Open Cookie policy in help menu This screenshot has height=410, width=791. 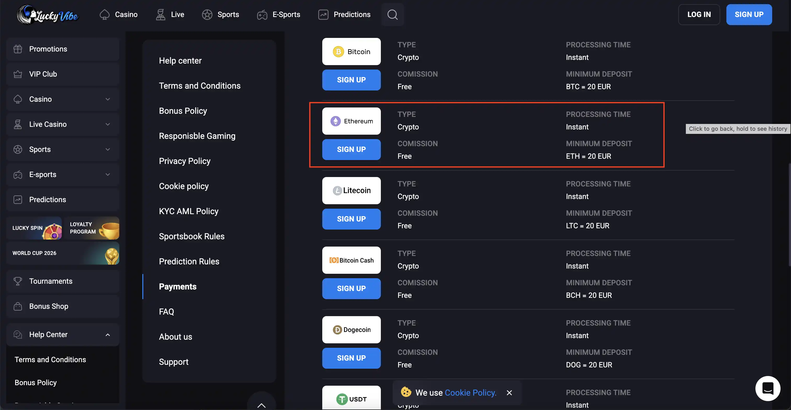(184, 186)
